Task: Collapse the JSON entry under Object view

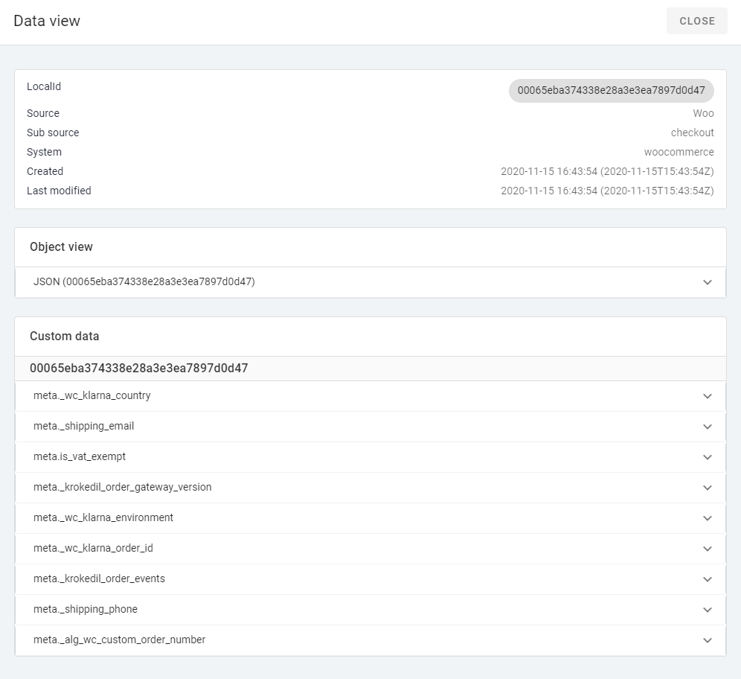Action: point(708,282)
